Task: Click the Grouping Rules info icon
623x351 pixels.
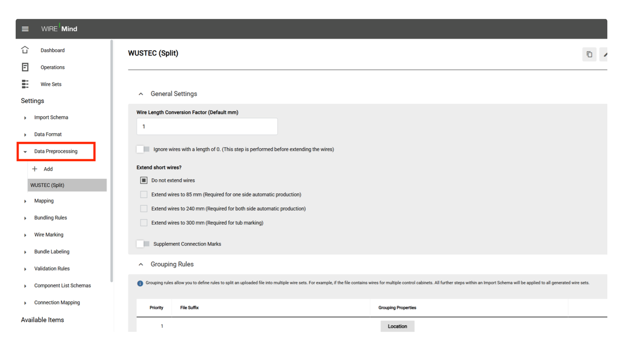Action: click(x=140, y=283)
